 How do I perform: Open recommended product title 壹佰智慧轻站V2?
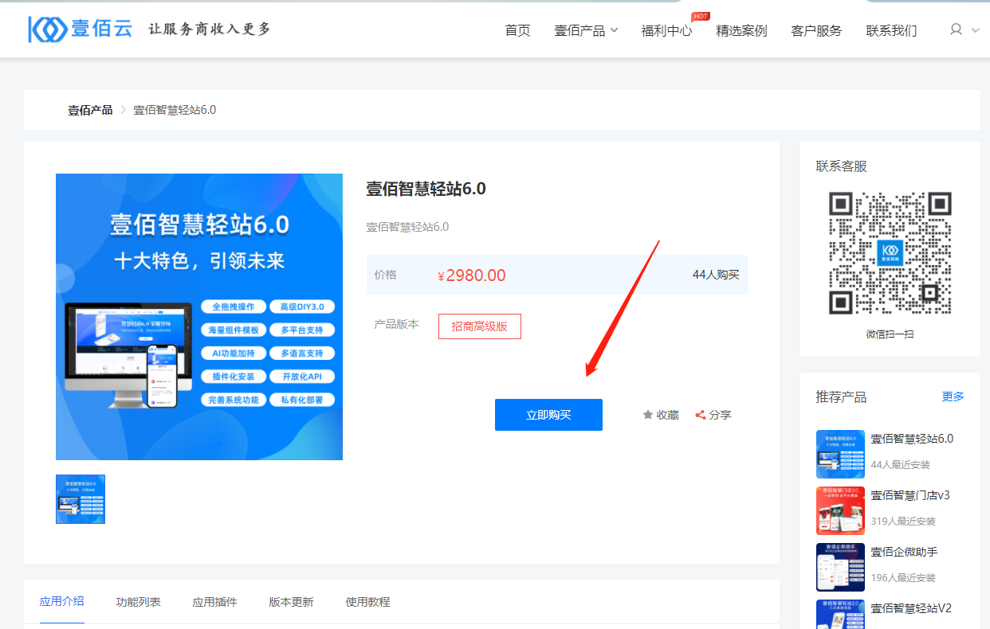pos(911,608)
